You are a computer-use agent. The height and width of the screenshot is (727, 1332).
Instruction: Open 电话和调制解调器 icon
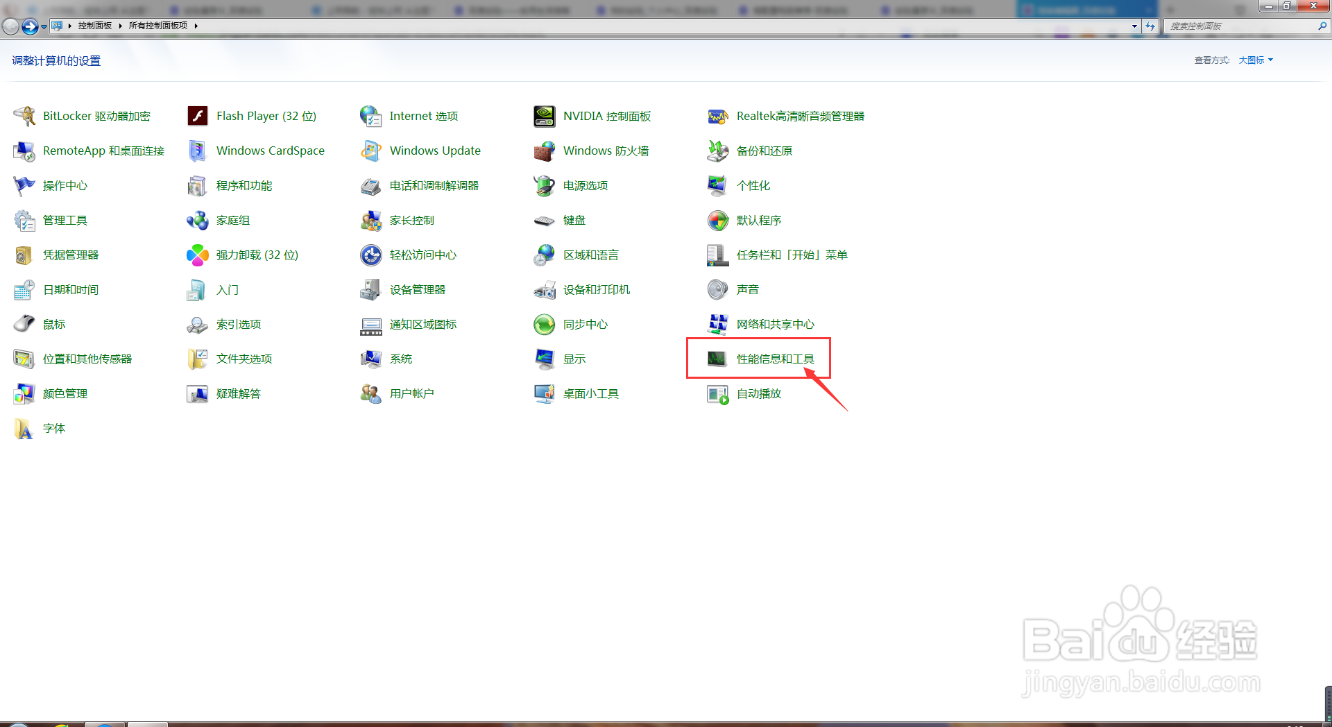[x=371, y=185]
